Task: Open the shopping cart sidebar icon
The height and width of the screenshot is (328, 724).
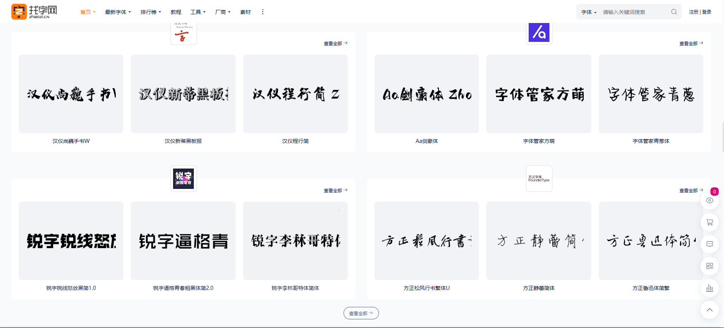Action: tap(710, 222)
